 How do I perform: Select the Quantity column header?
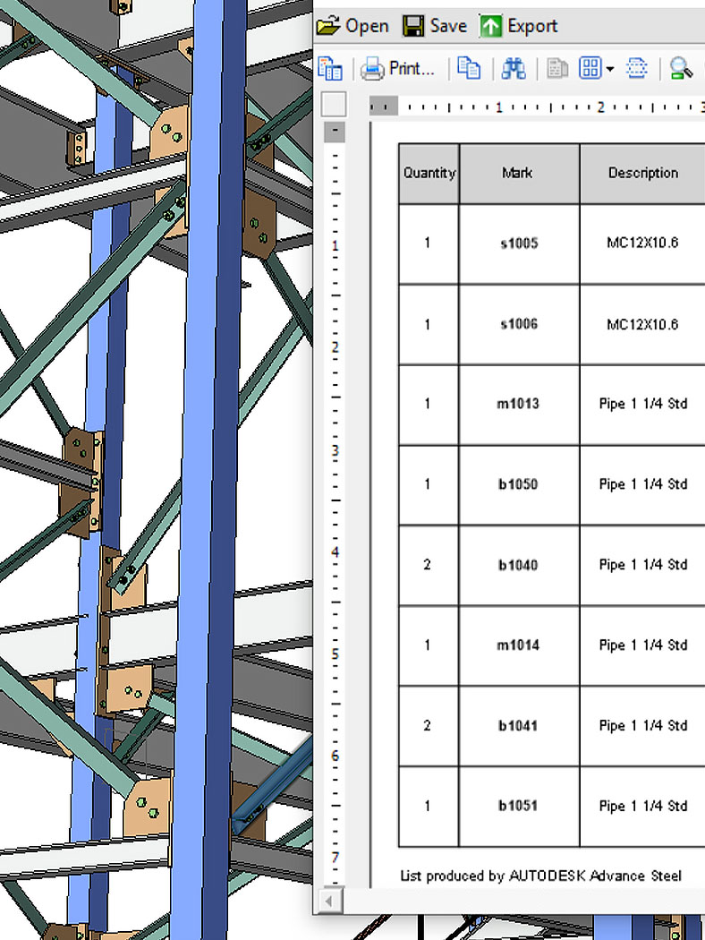coord(429,174)
